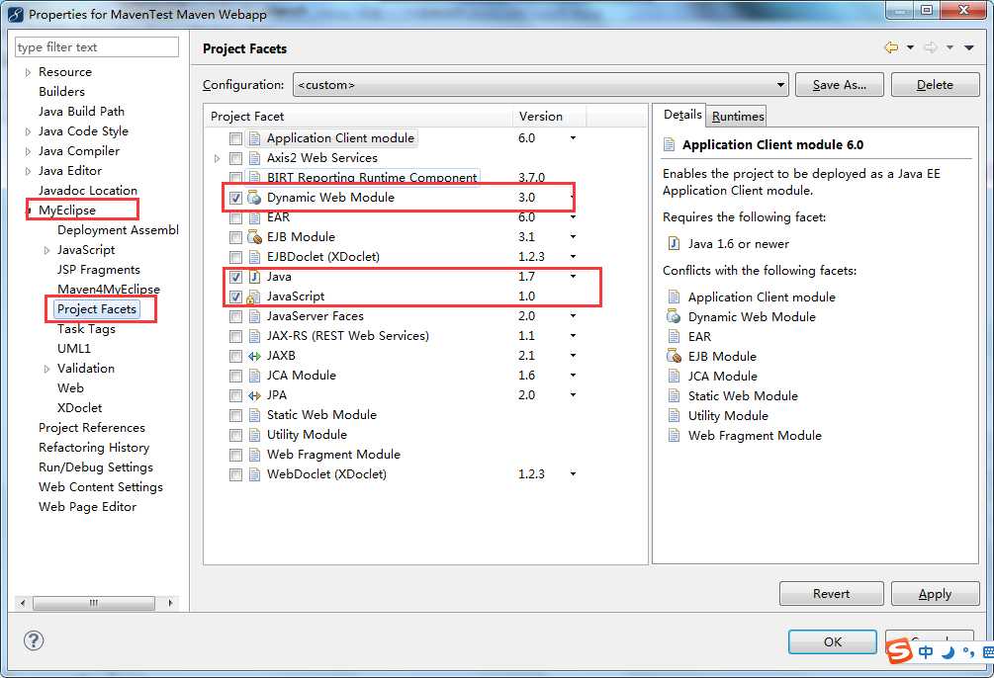Expand the Resource tree node
The width and height of the screenshot is (994, 678).
[28, 72]
